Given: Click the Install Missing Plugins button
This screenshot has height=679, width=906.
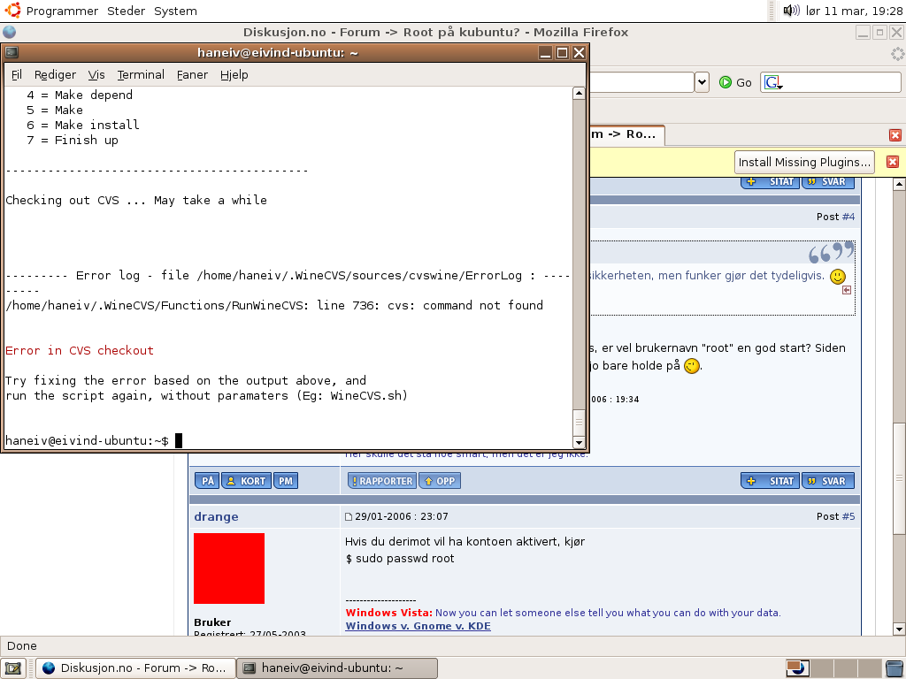Looking at the screenshot, I should coord(804,163).
